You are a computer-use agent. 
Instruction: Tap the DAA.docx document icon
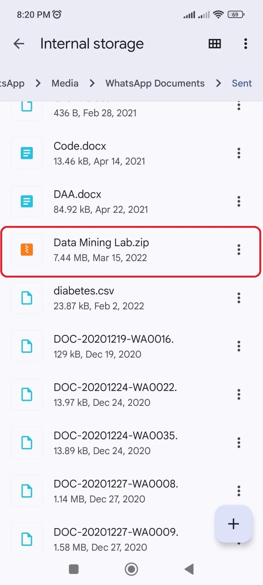(27, 201)
